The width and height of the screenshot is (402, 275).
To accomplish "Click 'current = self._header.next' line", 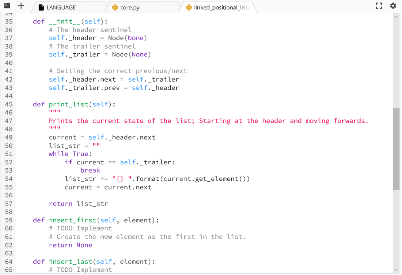I will click(102, 137).
